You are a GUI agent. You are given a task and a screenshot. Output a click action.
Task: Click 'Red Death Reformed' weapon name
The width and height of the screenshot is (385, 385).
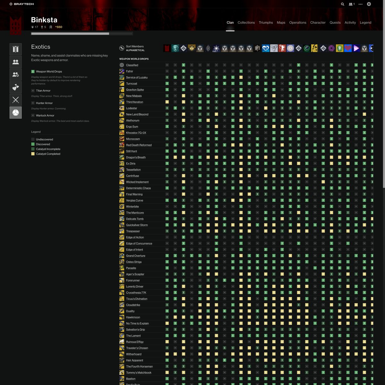click(x=139, y=145)
